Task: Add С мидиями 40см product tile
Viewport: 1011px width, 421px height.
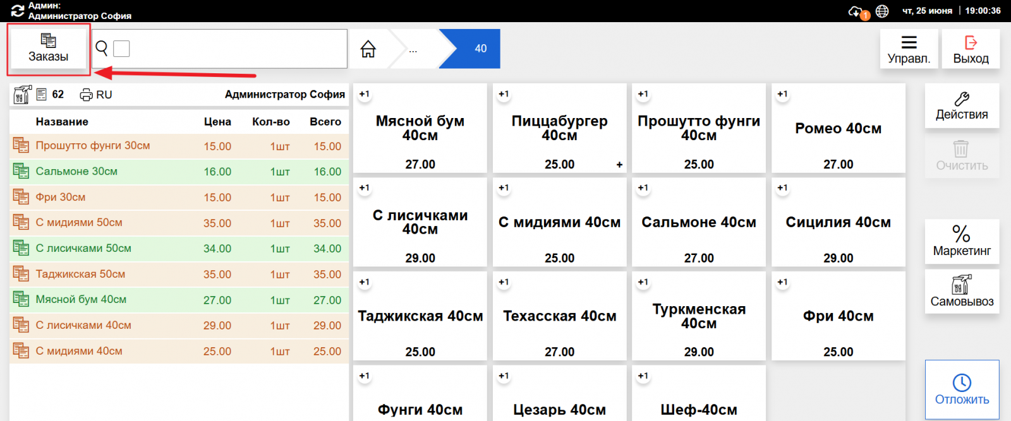Action: [x=559, y=222]
